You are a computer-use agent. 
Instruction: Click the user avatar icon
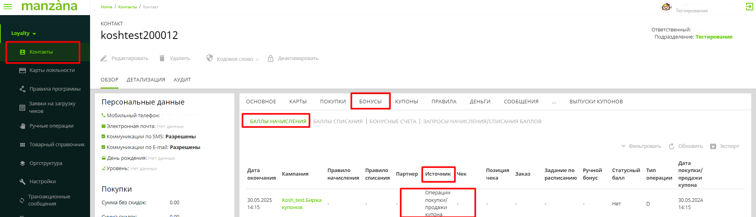coord(666,7)
